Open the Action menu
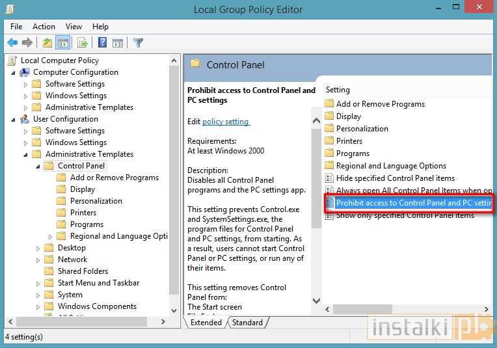 pos(44,27)
